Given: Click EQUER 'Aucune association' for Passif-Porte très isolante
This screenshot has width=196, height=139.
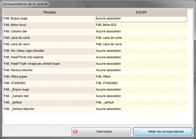Looking at the screenshot, I should [141, 58].
